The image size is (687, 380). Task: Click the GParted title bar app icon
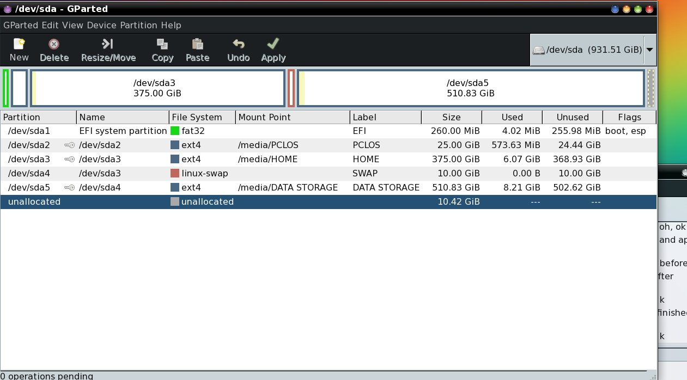[x=8, y=9]
